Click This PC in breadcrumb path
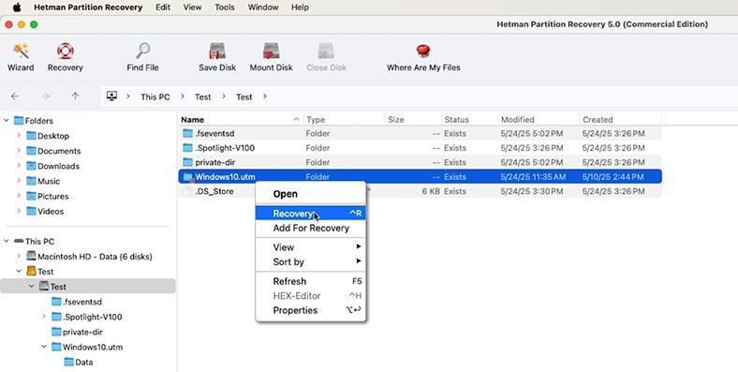The width and height of the screenshot is (738, 372). (155, 97)
